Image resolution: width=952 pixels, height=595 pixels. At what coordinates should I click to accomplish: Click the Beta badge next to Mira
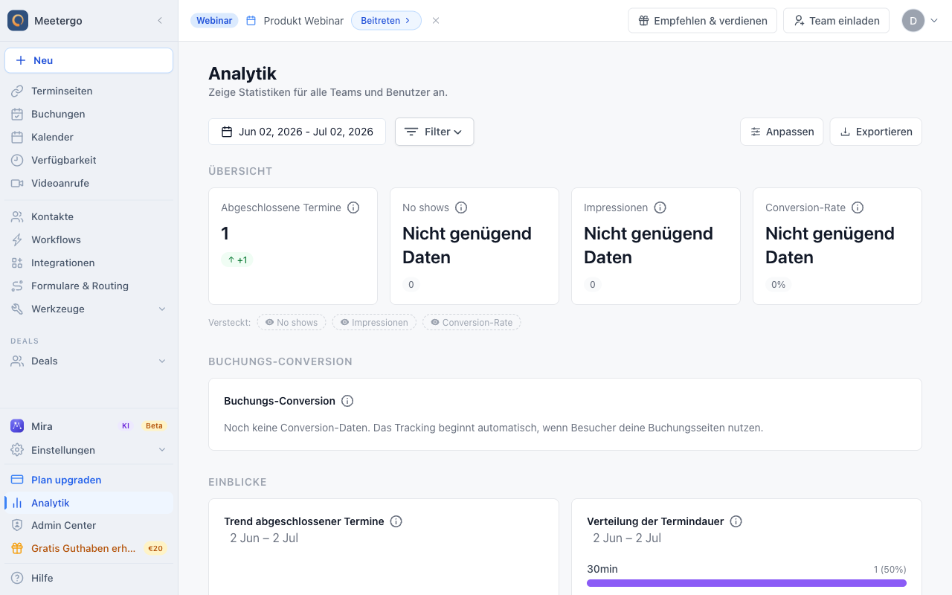pyautogui.click(x=154, y=426)
